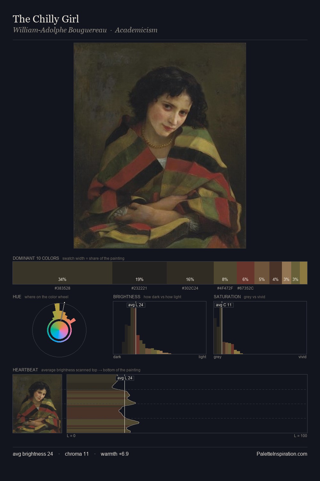Click the 'dark' brightness axis label

click(117, 357)
